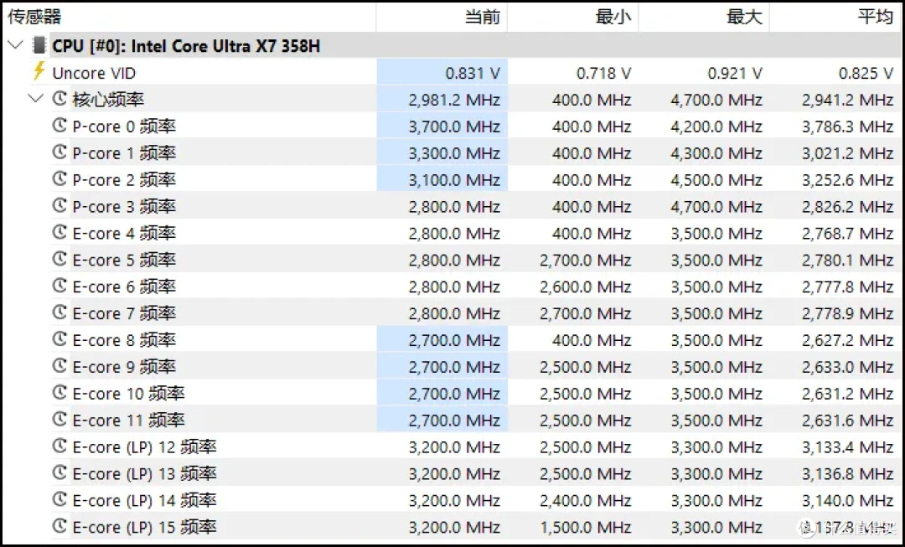This screenshot has width=905, height=547.
Task: Click the 0.921 V maximum value
Action: [x=735, y=73]
